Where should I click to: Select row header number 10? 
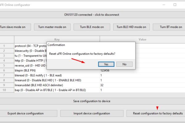click(x=7, y=90)
